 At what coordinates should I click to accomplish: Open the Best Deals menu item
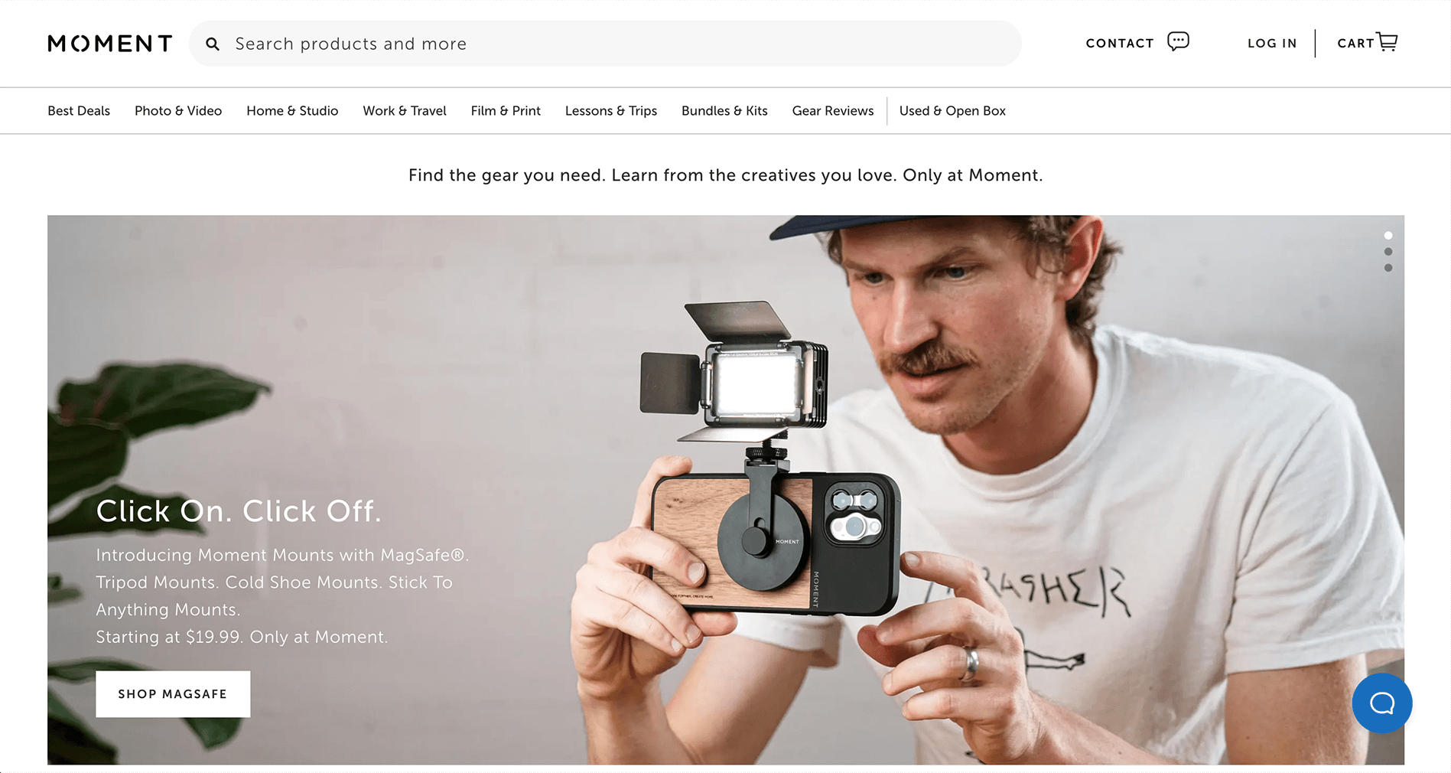pyautogui.click(x=79, y=111)
